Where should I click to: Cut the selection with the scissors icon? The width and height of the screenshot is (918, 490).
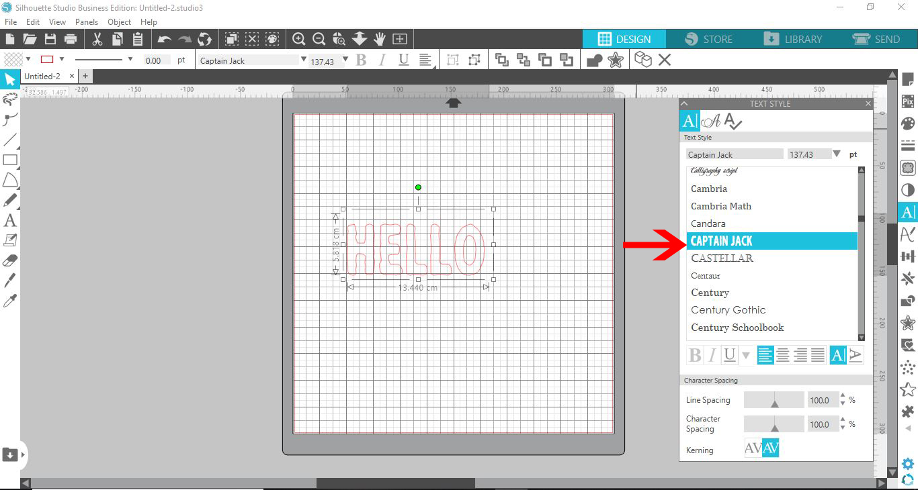click(x=97, y=39)
